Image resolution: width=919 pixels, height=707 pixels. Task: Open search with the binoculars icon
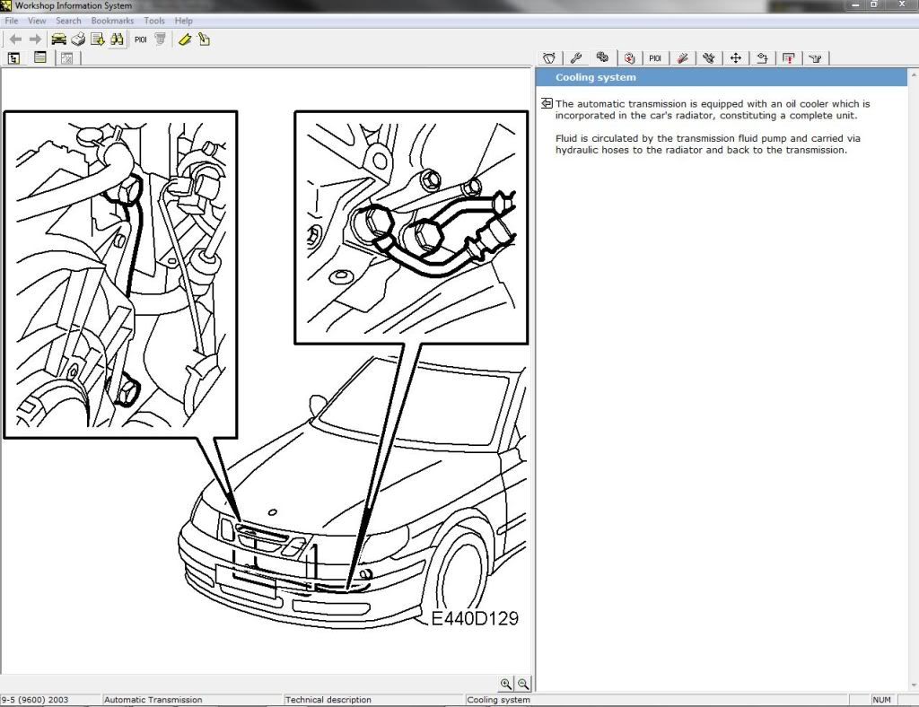(118, 39)
